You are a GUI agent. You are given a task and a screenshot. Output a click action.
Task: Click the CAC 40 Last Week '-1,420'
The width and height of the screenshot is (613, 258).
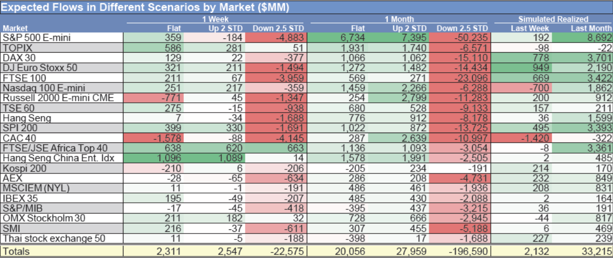[535, 139]
